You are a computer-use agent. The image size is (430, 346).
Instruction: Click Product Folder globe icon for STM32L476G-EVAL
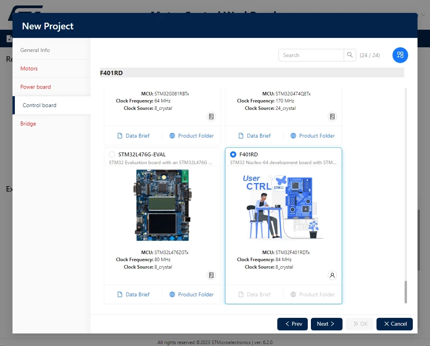click(x=172, y=294)
